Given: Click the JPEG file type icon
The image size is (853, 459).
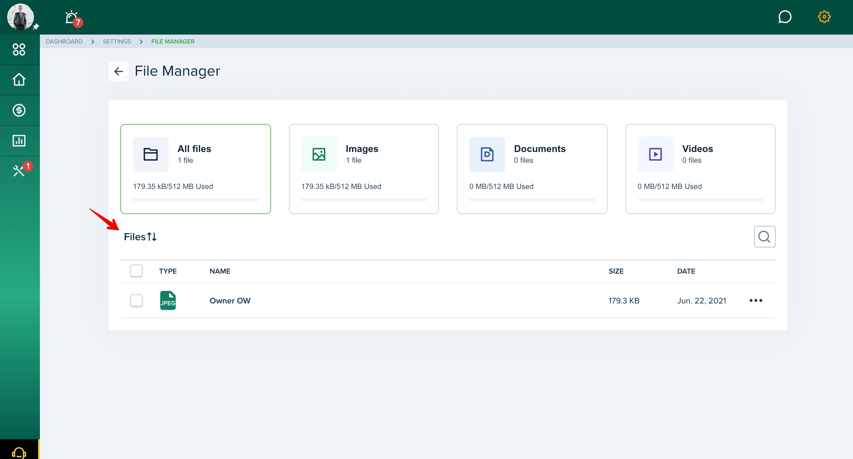Looking at the screenshot, I should point(168,301).
